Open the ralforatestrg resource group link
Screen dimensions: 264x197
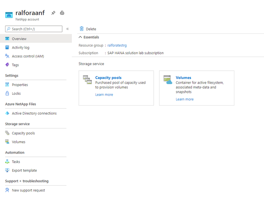pos(117,45)
